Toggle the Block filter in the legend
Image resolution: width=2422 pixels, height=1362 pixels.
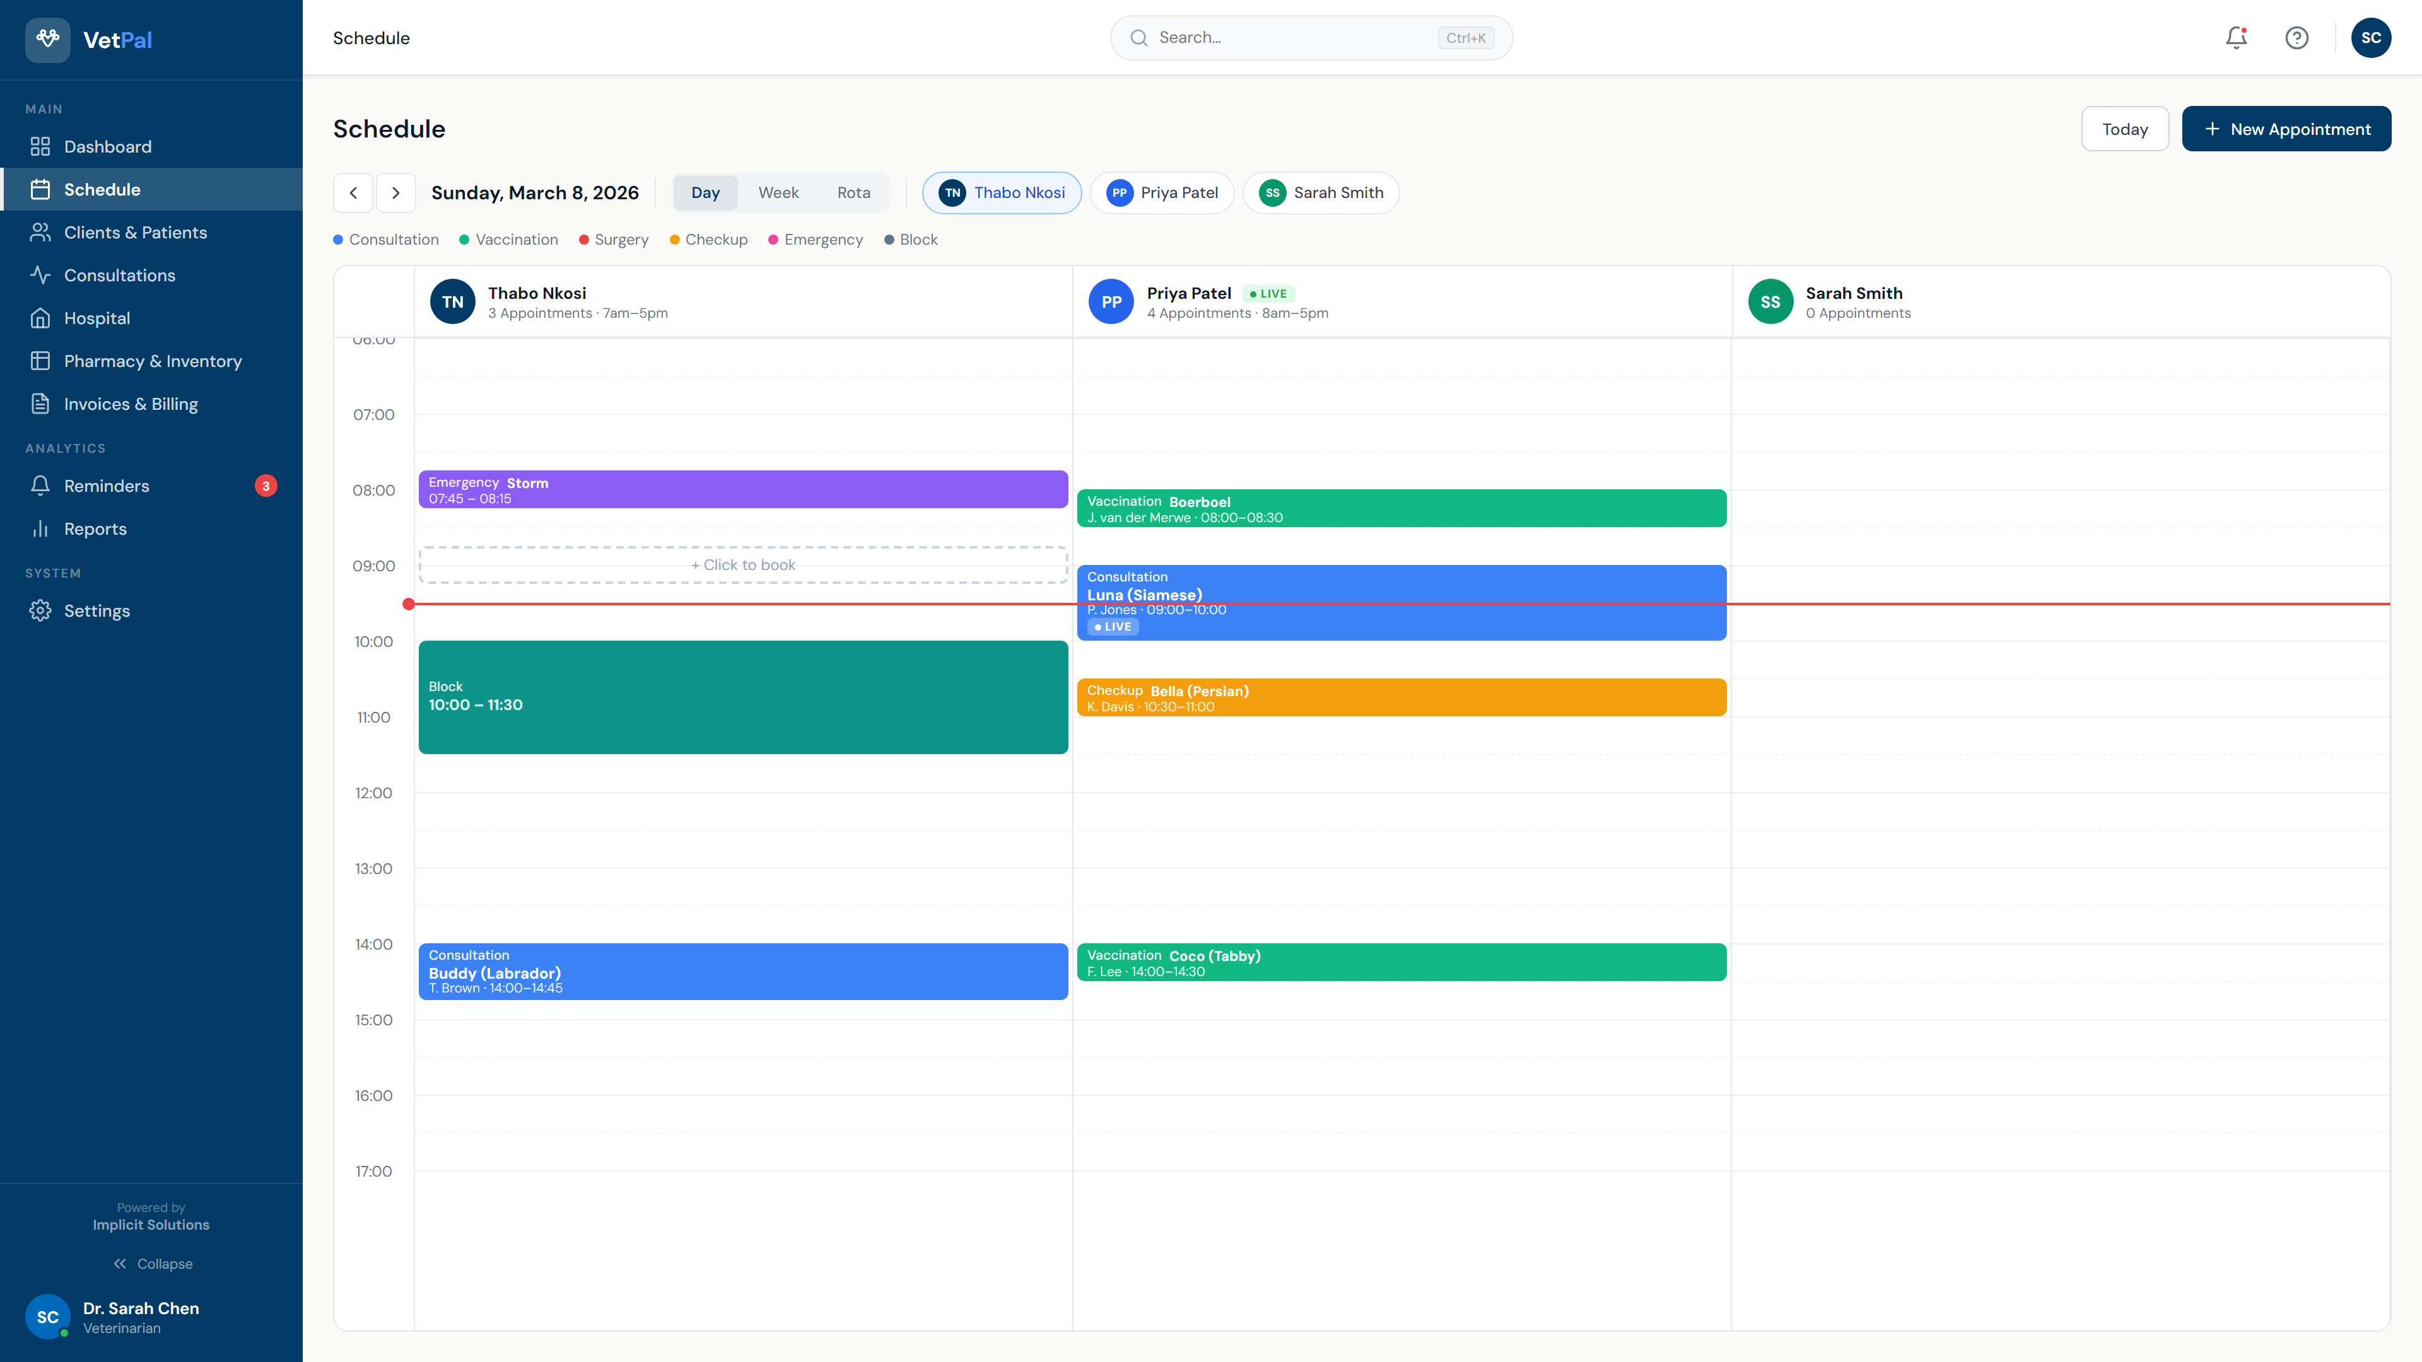[910, 240]
